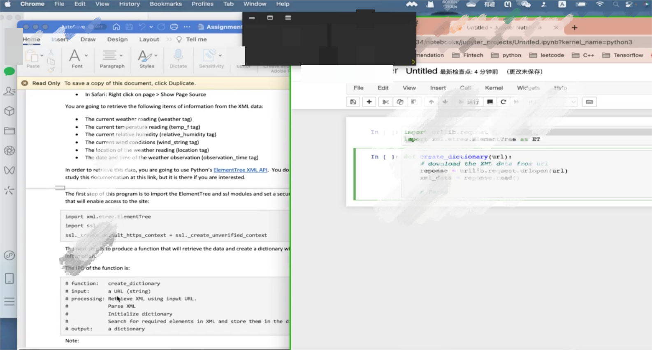Insert cell below with plus icon
Screen dimensions: 652x350
(x=369, y=102)
